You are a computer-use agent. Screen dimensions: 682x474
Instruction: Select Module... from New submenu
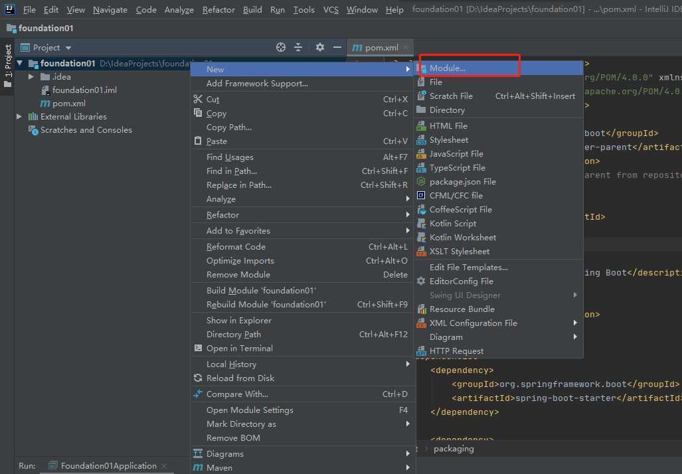(499, 68)
